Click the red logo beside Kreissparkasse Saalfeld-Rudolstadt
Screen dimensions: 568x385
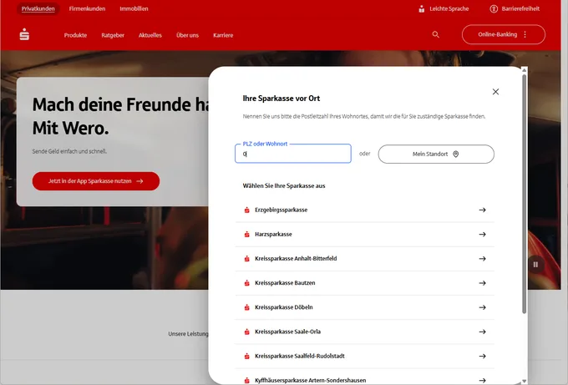(246, 356)
